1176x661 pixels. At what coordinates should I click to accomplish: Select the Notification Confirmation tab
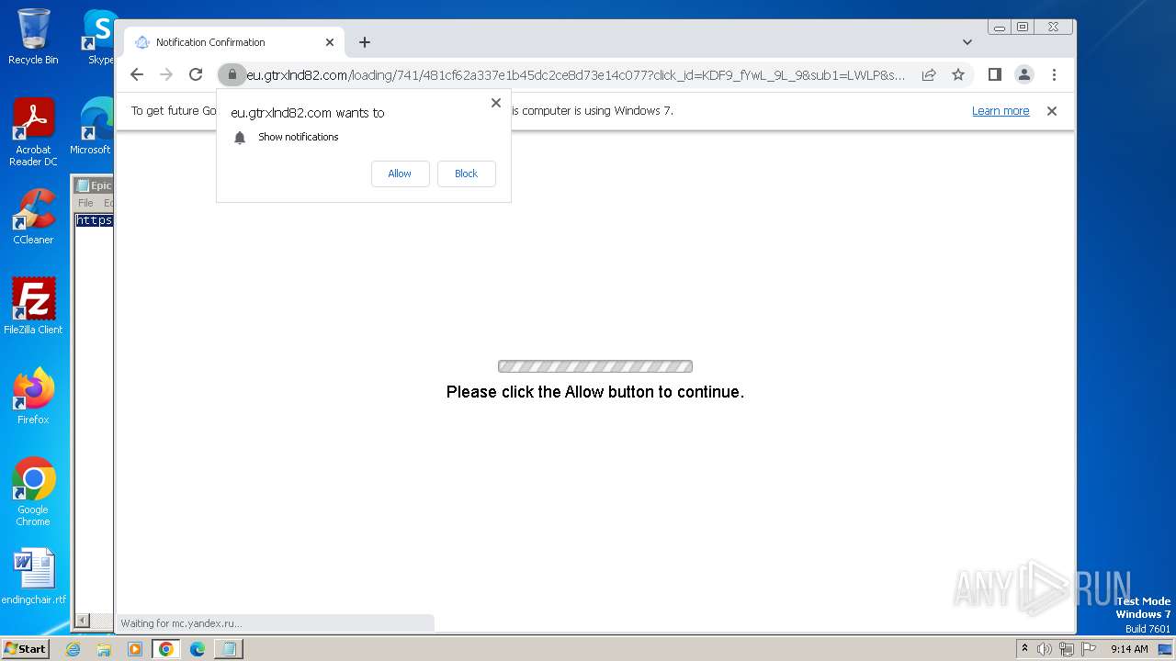(233, 42)
